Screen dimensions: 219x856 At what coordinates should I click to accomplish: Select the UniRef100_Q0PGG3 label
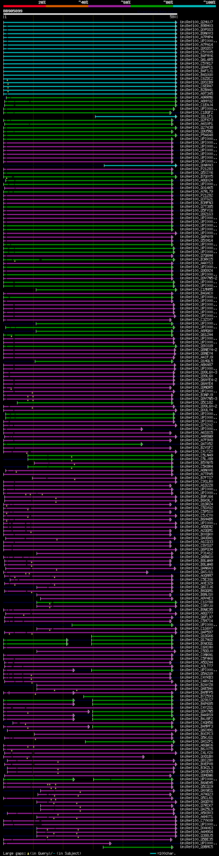click(x=196, y=30)
